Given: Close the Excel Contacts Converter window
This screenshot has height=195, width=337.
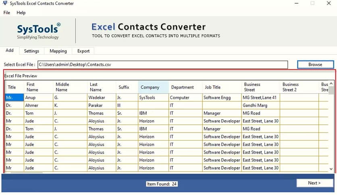Looking at the screenshot, I should 329,3.
